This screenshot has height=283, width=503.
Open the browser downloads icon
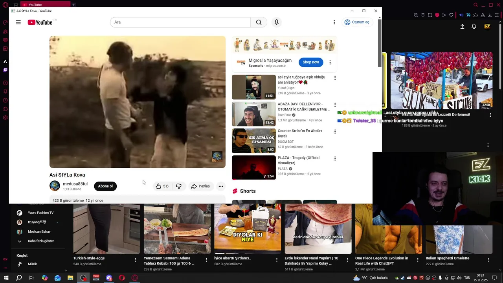(x=490, y=15)
